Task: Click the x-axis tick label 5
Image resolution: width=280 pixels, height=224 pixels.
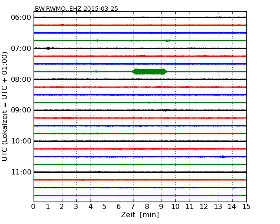Action: pyautogui.click(x=105, y=207)
